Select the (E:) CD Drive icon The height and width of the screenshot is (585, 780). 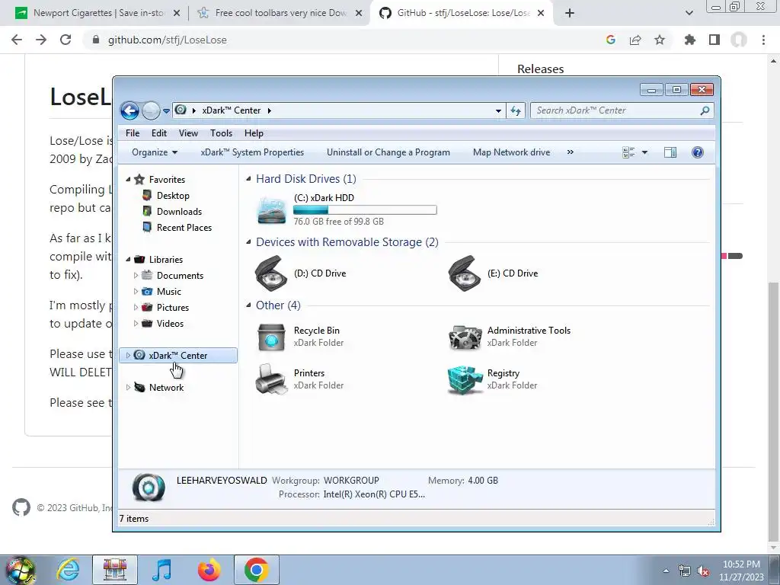pos(464,273)
